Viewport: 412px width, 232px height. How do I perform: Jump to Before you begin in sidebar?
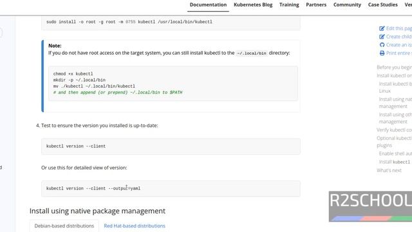[x=394, y=67]
